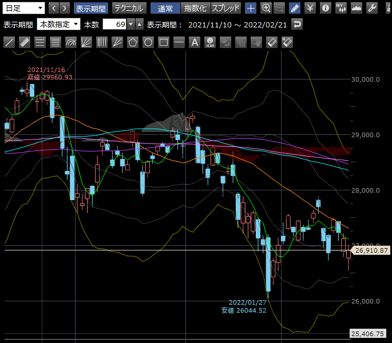This screenshot has width=392, height=343.
Task: Choose the pentagon shape tool
Action: click(x=132, y=42)
